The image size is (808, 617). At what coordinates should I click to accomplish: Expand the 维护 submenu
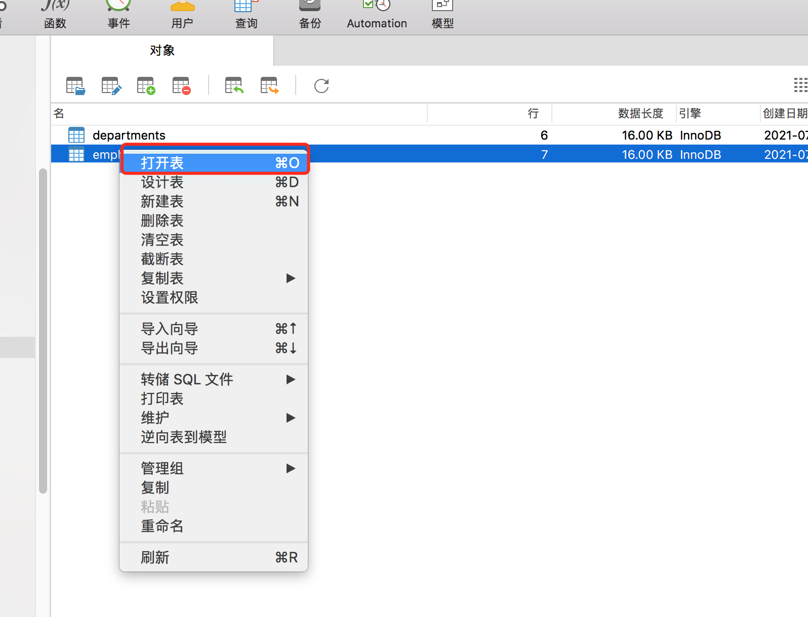point(214,418)
